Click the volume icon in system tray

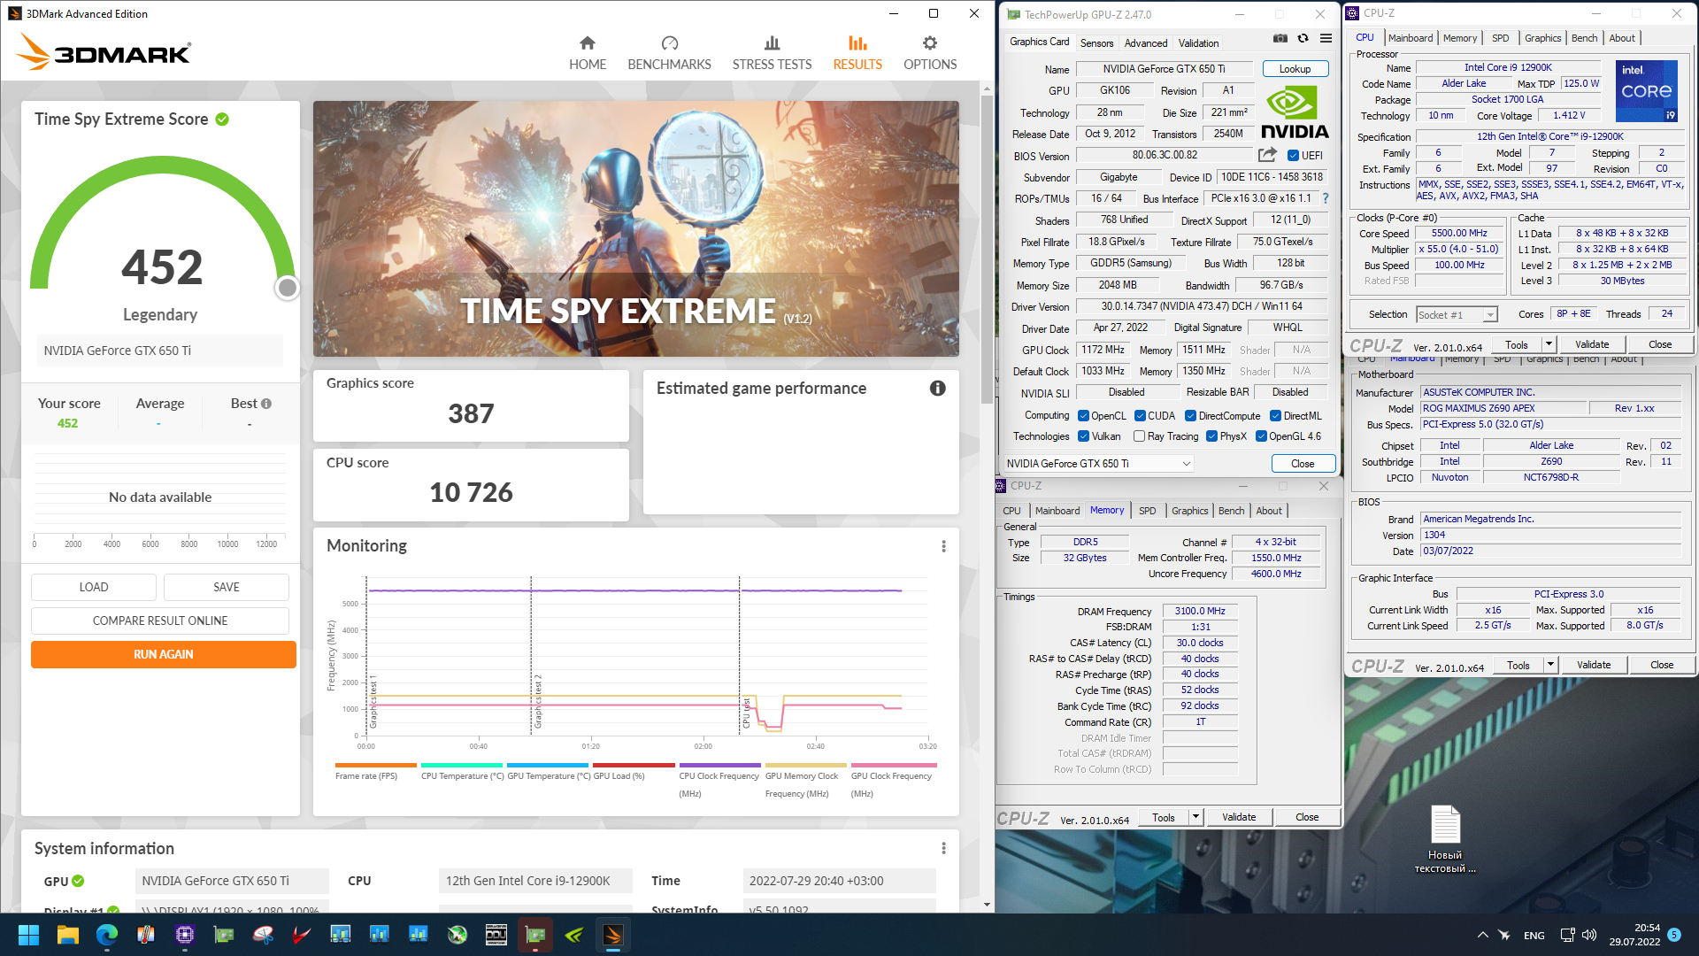[x=1589, y=935]
